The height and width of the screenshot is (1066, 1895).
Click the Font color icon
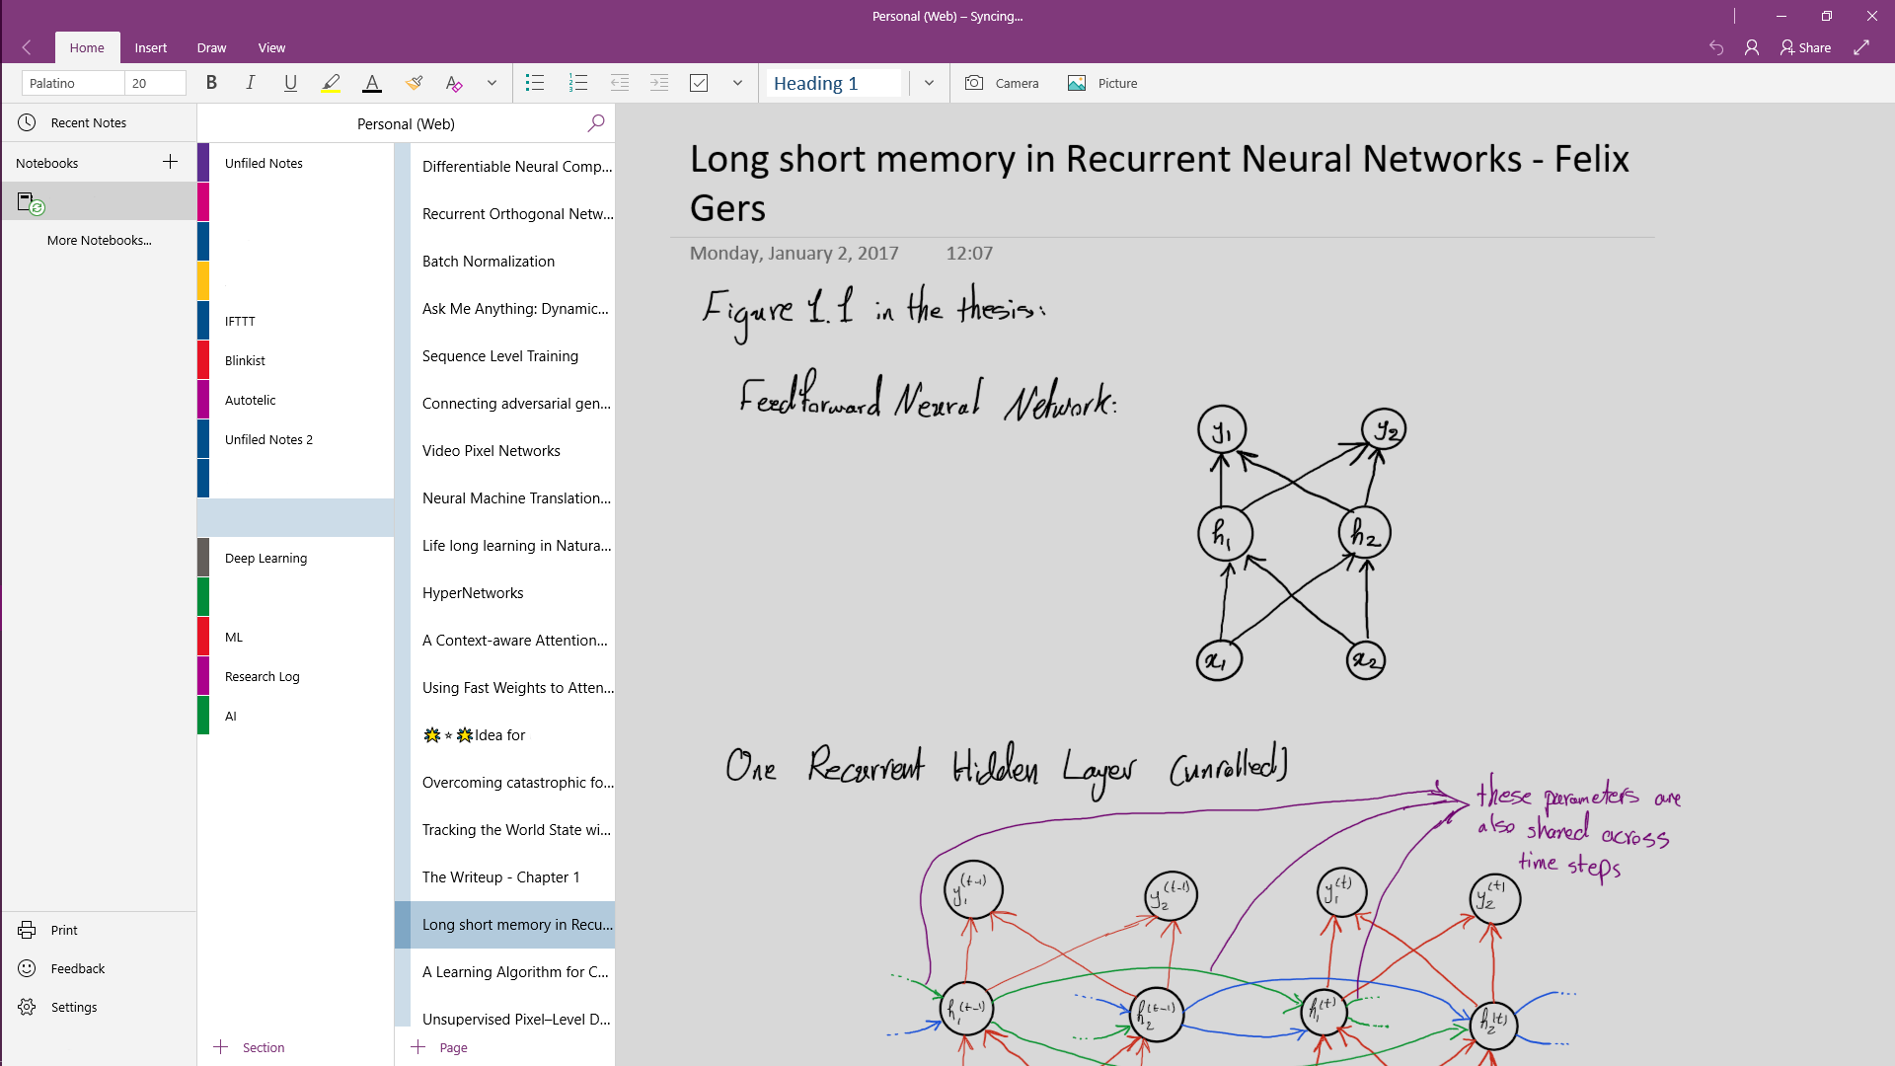point(371,82)
